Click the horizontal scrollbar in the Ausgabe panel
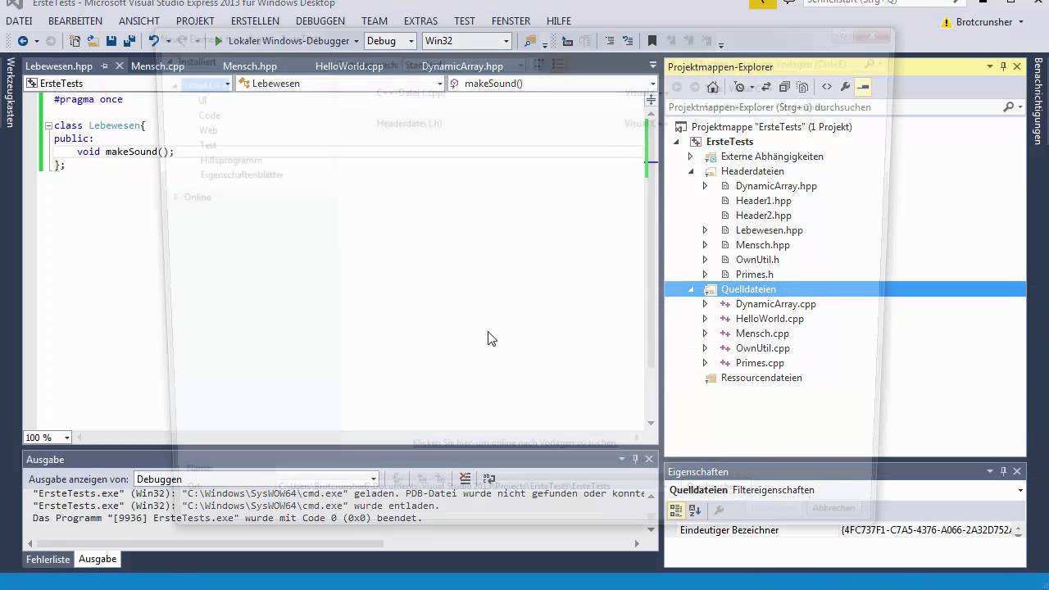The image size is (1049, 590). pos(205,542)
